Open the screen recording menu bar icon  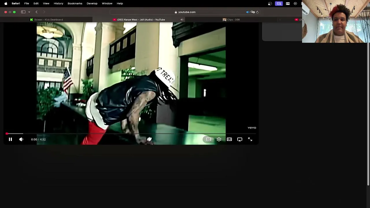pos(270,3)
